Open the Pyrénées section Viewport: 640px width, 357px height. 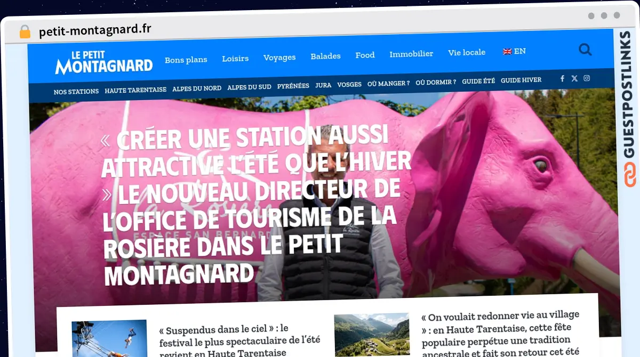coord(293,86)
